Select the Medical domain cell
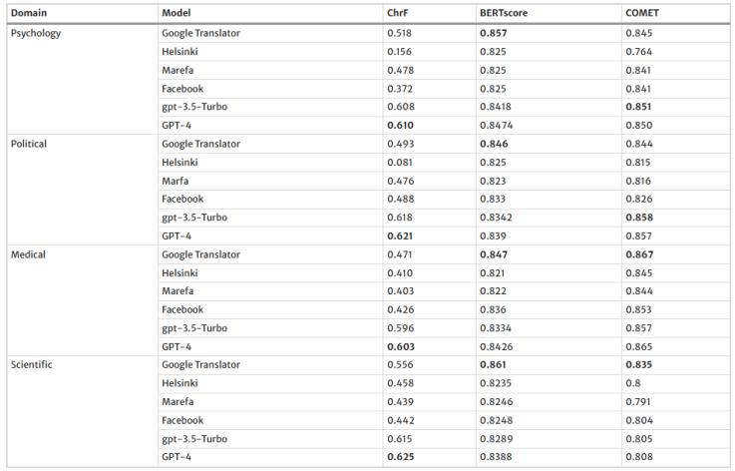 [x=30, y=254]
